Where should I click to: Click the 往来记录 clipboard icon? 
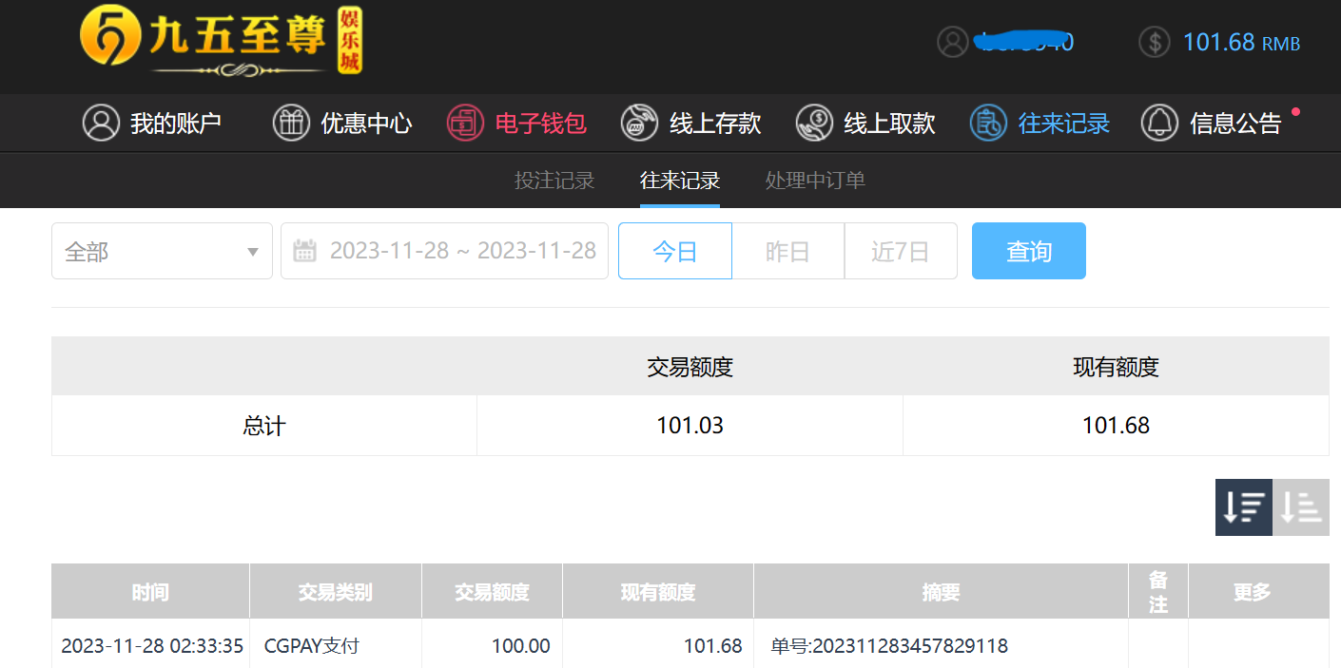pyautogui.click(x=988, y=123)
